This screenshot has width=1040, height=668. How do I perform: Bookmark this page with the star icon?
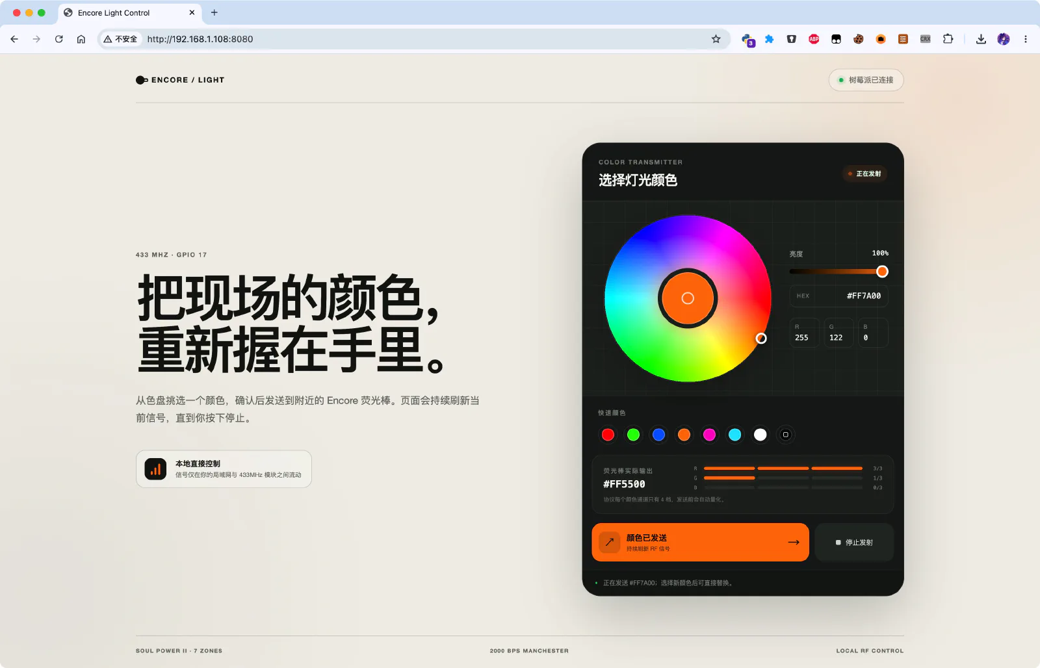tap(716, 39)
